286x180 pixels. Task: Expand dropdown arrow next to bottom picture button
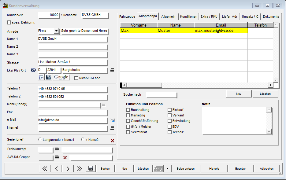[167, 169]
